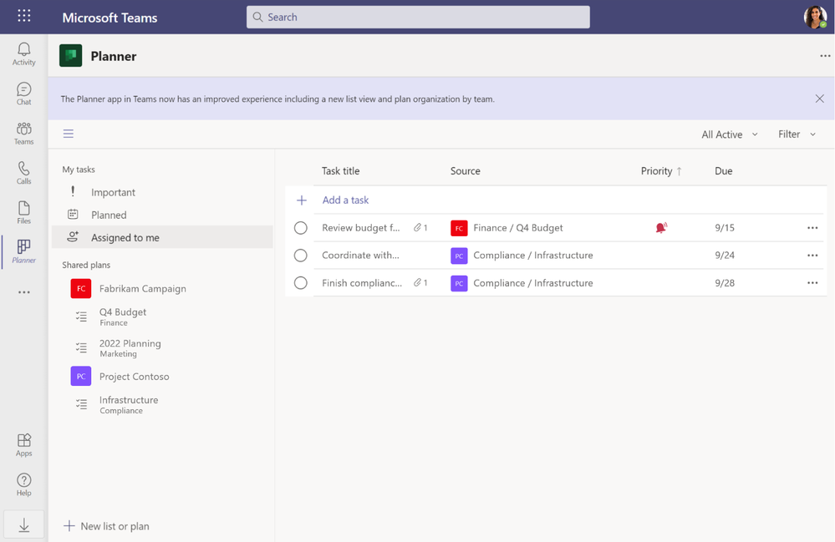Open the Coordinate with task title

[360, 256]
